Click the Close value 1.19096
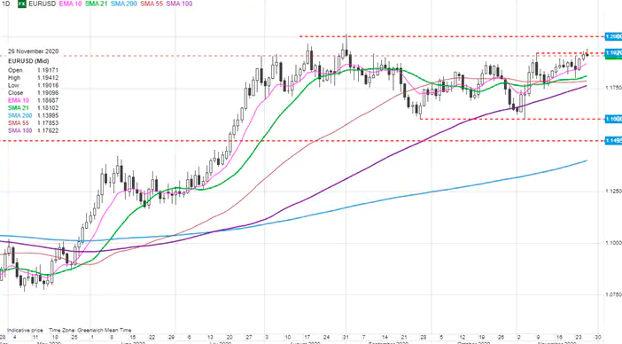 tap(48, 93)
